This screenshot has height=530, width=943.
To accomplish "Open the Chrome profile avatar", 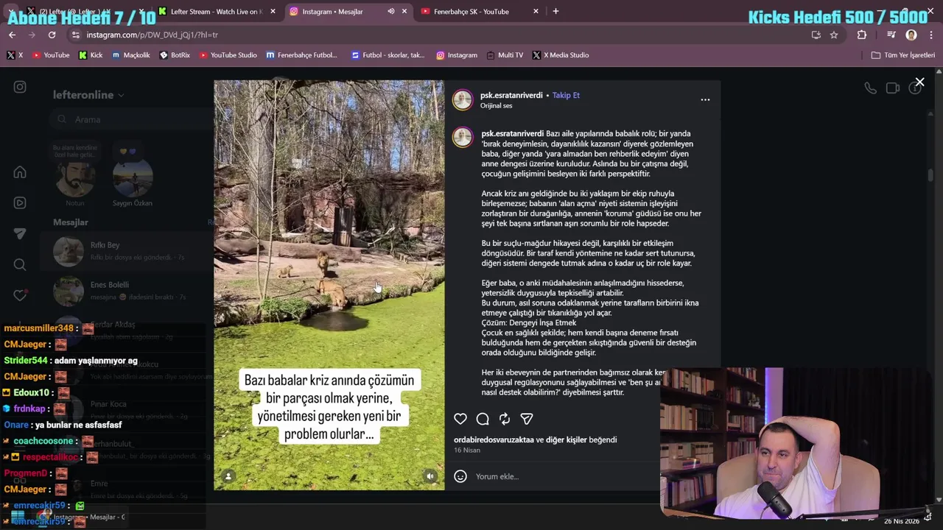I will coord(911,35).
